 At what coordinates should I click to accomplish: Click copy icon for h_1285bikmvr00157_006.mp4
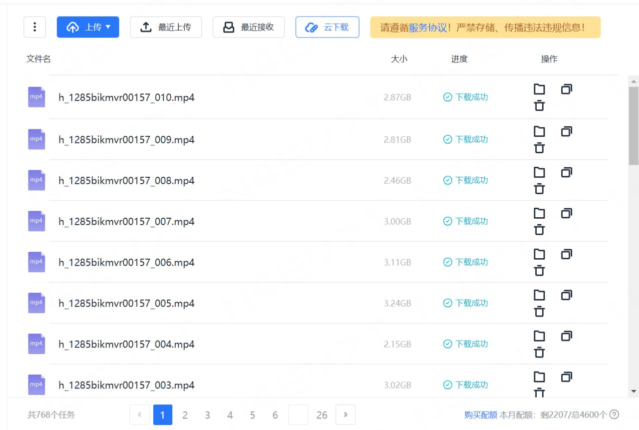pos(566,254)
